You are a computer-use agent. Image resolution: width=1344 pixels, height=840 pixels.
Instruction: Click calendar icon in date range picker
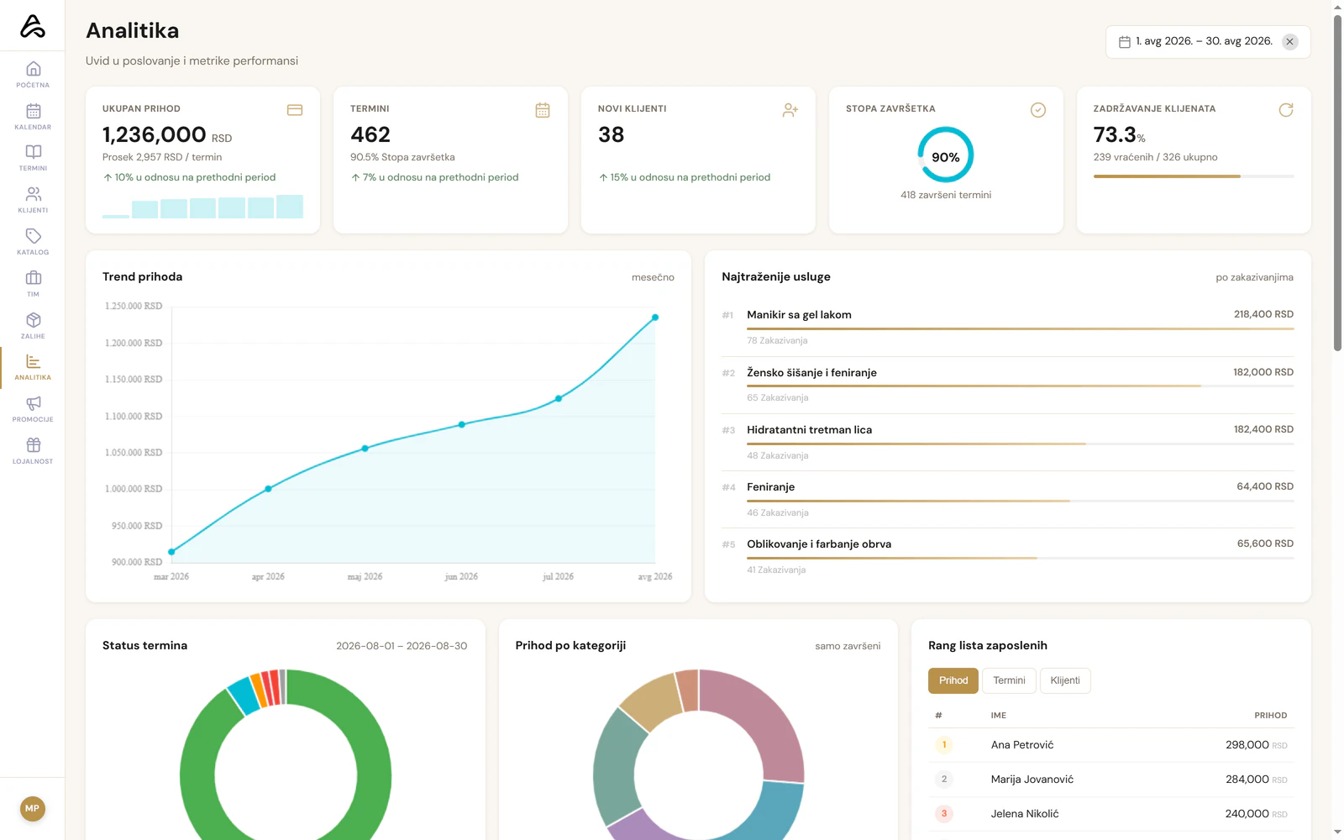coord(1125,42)
